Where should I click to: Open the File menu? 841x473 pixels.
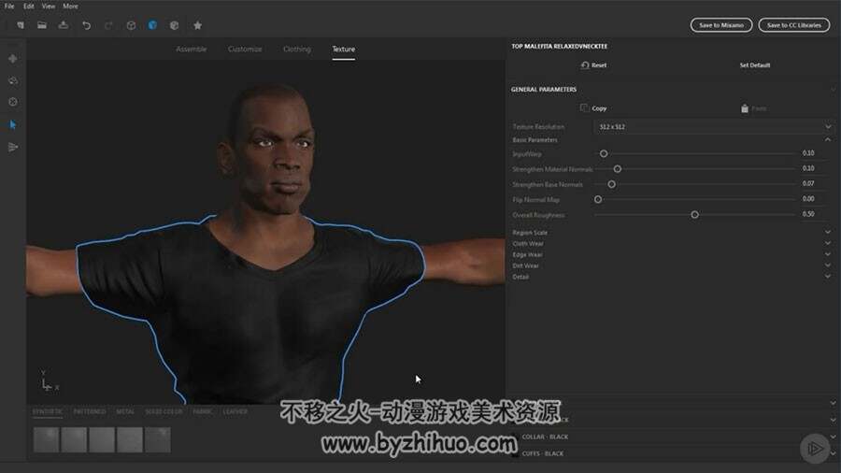click(x=9, y=7)
